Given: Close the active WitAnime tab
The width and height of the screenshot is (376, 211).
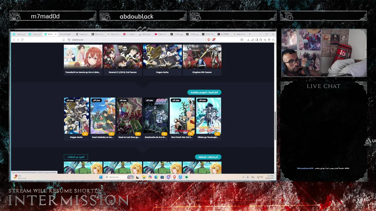Looking at the screenshot, I should [56, 34].
